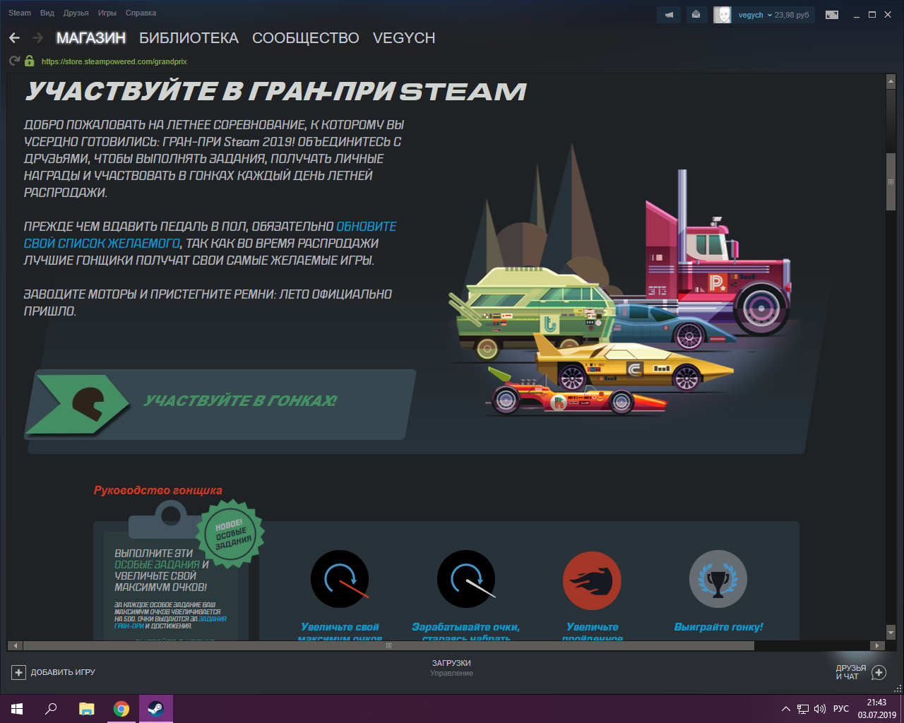The image size is (904, 723).
Task: Open the Steam menu
Action: [x=20, y=13]
